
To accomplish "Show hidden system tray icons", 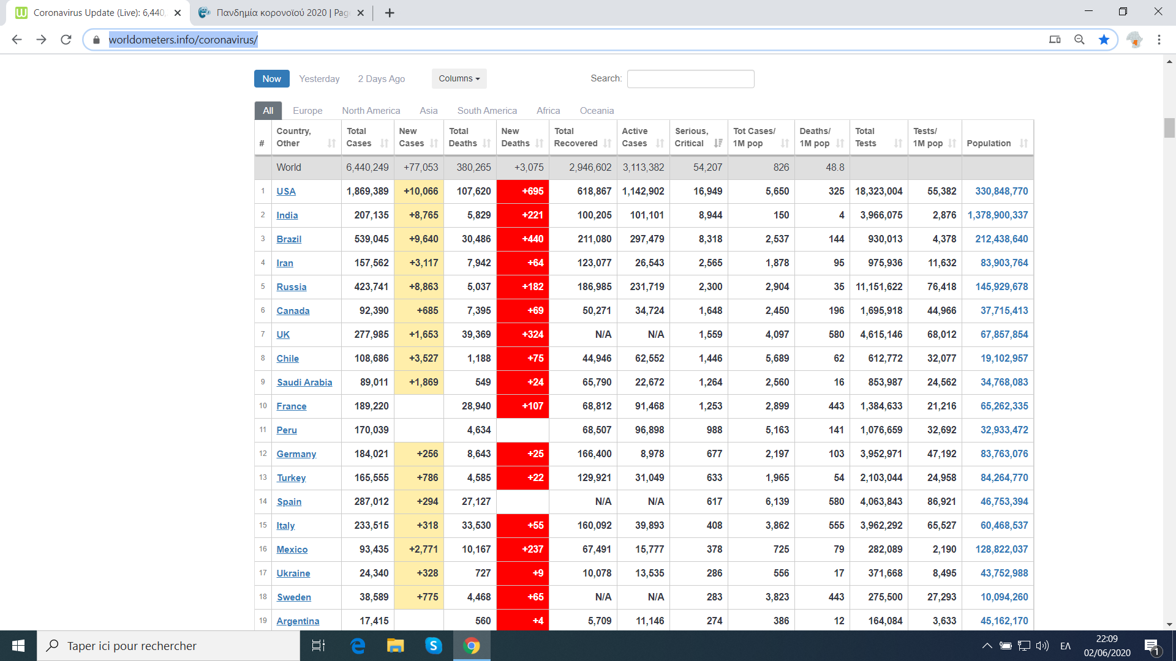I will (x=987, y=646).
